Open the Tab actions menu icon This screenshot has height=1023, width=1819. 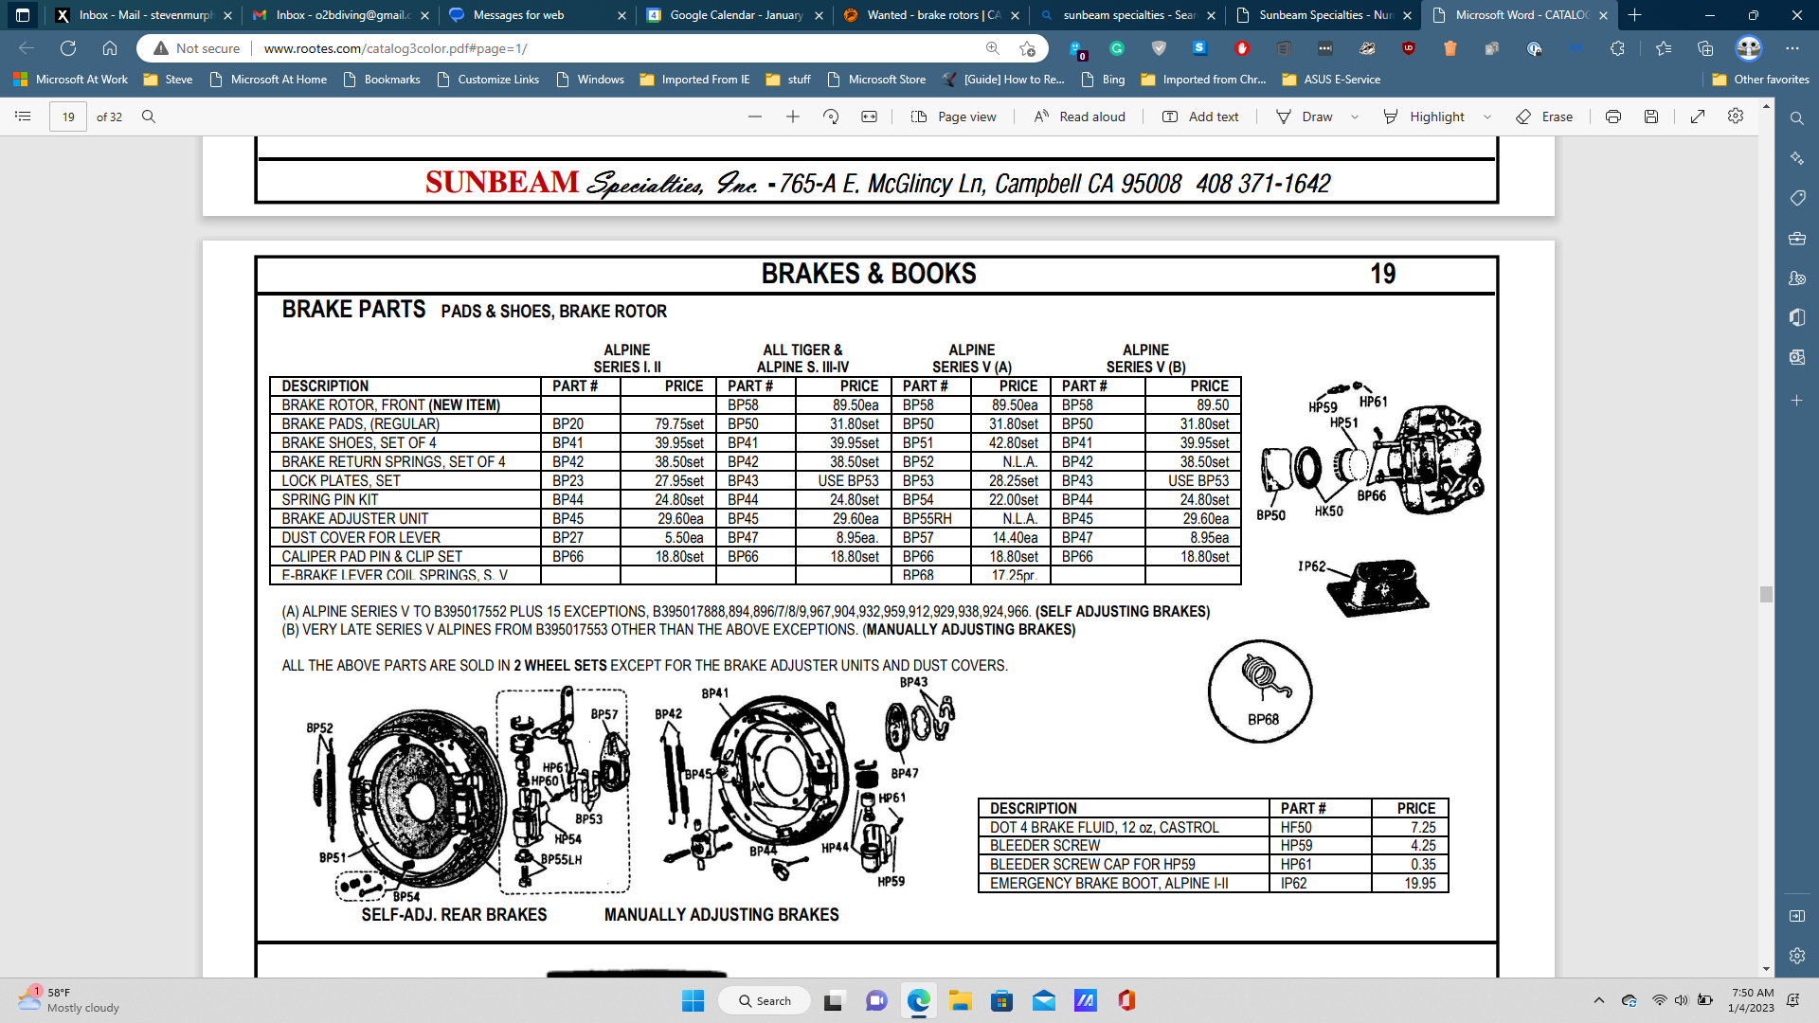click(23, 15)
